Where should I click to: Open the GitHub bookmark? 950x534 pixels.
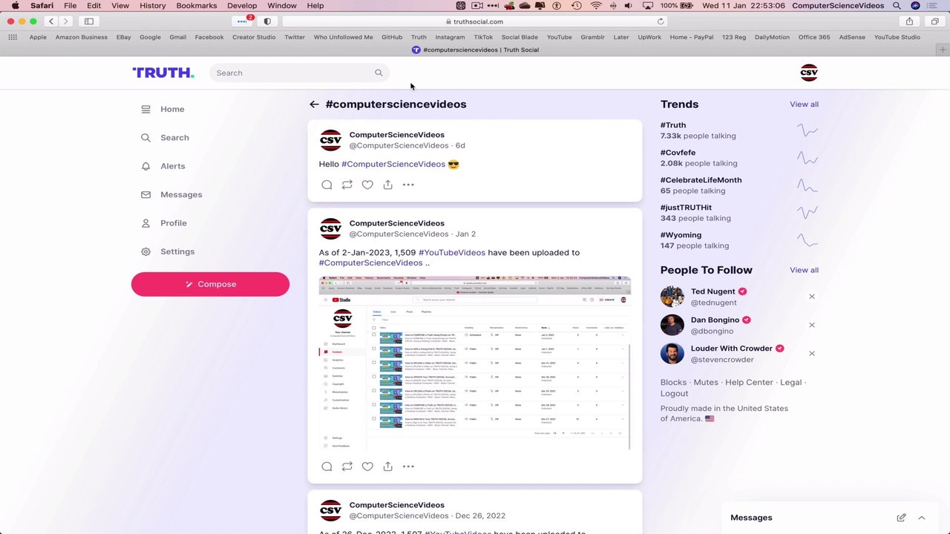[392, 37]
